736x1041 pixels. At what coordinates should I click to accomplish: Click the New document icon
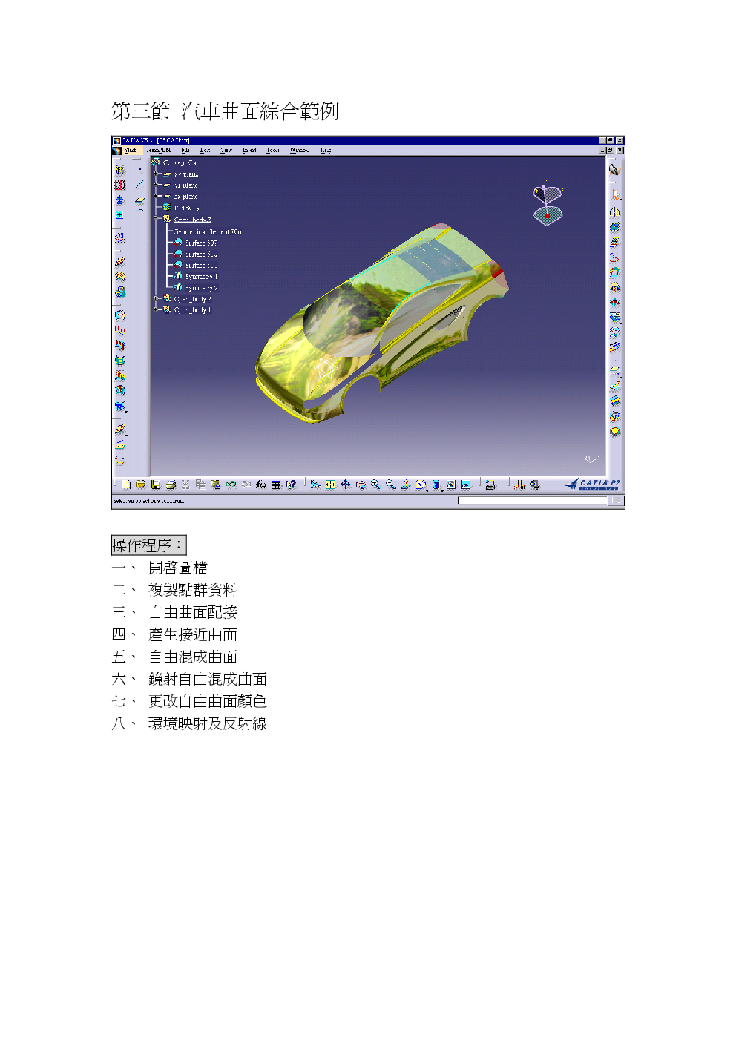[126, 485]
